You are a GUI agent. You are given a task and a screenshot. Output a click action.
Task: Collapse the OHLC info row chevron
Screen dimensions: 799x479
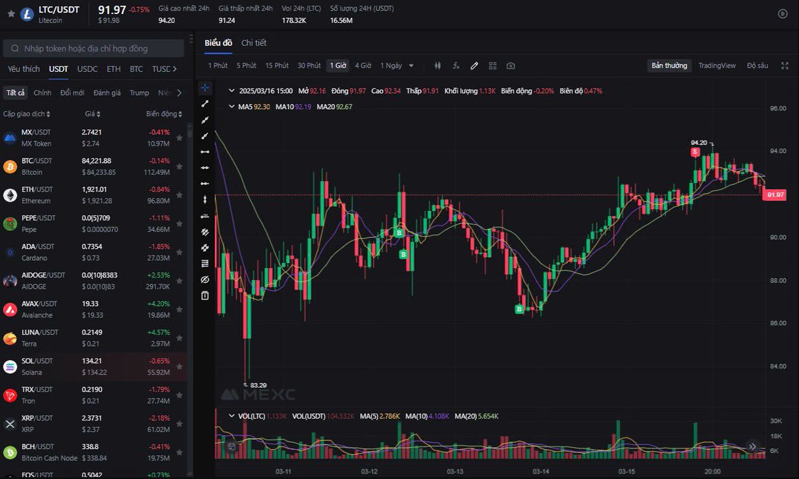coord(231,90)
